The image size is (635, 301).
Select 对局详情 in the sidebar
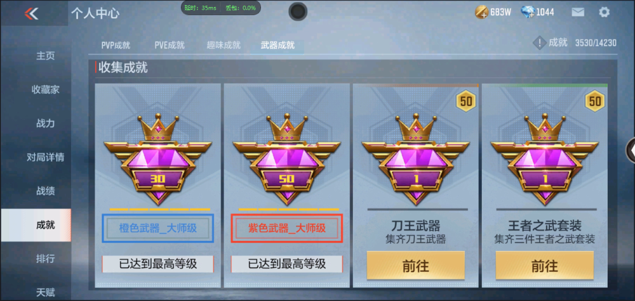tap(45, 157)
